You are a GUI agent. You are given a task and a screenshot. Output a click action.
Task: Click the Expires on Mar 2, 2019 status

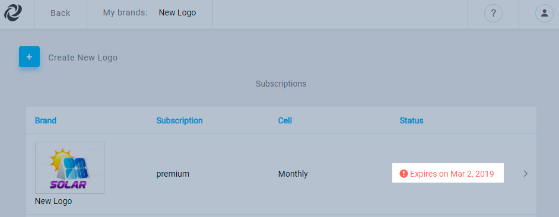[x=452, y=174]
